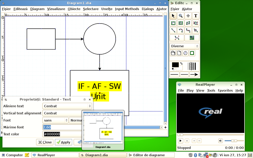The width and height of the screenshot is (253, 158).
Task: Click Apply in the text properties dialog
Action: pos(63,142)
